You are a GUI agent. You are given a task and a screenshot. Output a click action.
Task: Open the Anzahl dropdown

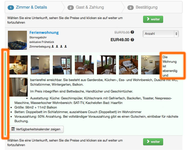(x=161, y=34)
